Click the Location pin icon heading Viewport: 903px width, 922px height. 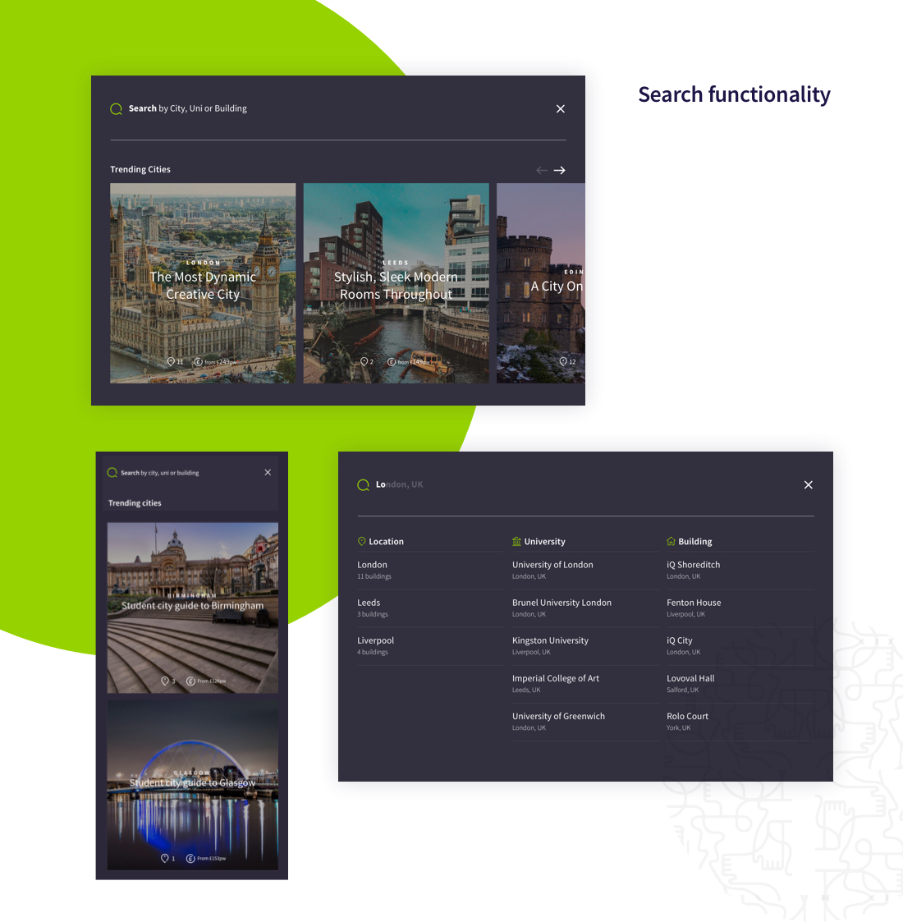click(361, 542)
